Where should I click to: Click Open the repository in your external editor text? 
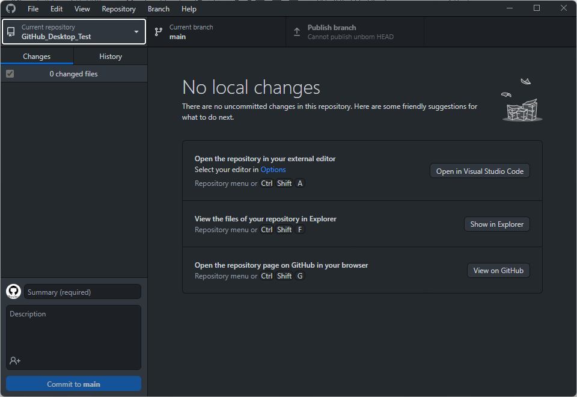point(265,158)
